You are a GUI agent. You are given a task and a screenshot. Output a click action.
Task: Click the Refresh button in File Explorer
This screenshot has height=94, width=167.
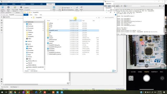99,17
